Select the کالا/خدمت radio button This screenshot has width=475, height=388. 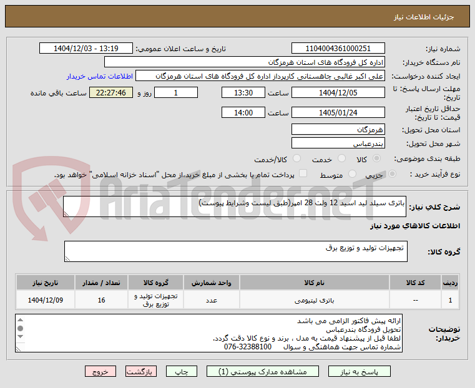pos(297,158)
